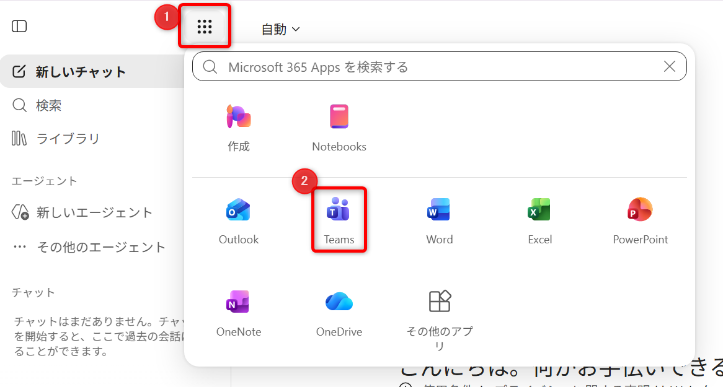Clear the app search with the X button

coord(670,66)
